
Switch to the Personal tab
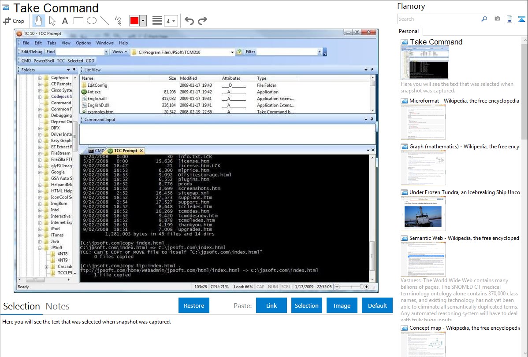pyautogui.click(x=409, y=31)
